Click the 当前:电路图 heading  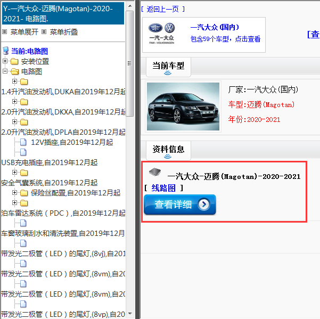click(29, 51)
